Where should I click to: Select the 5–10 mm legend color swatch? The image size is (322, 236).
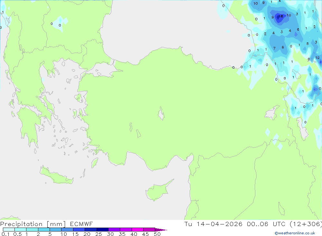click(56, 230)
